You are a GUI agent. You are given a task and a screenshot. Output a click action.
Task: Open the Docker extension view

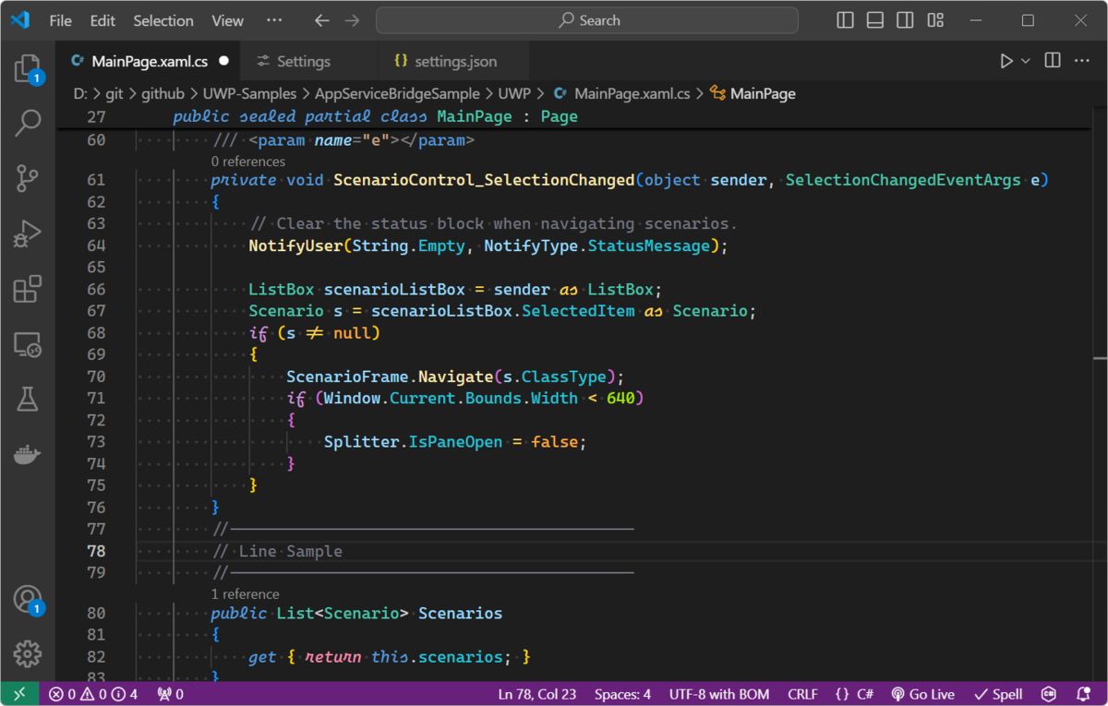pos(28,453)
